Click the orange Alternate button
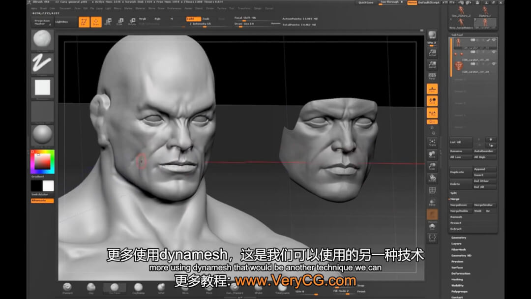The width and height of the screenshot is (531, 299). pos(42,201)
